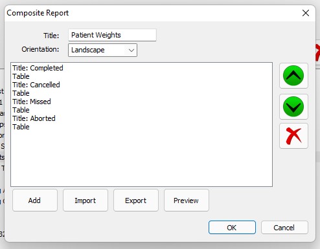
Task: Move selected item down with green arrow
Action: (293, 107)
